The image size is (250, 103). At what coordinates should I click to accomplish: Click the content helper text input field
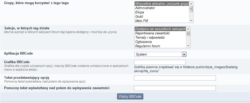pos(175,88)
